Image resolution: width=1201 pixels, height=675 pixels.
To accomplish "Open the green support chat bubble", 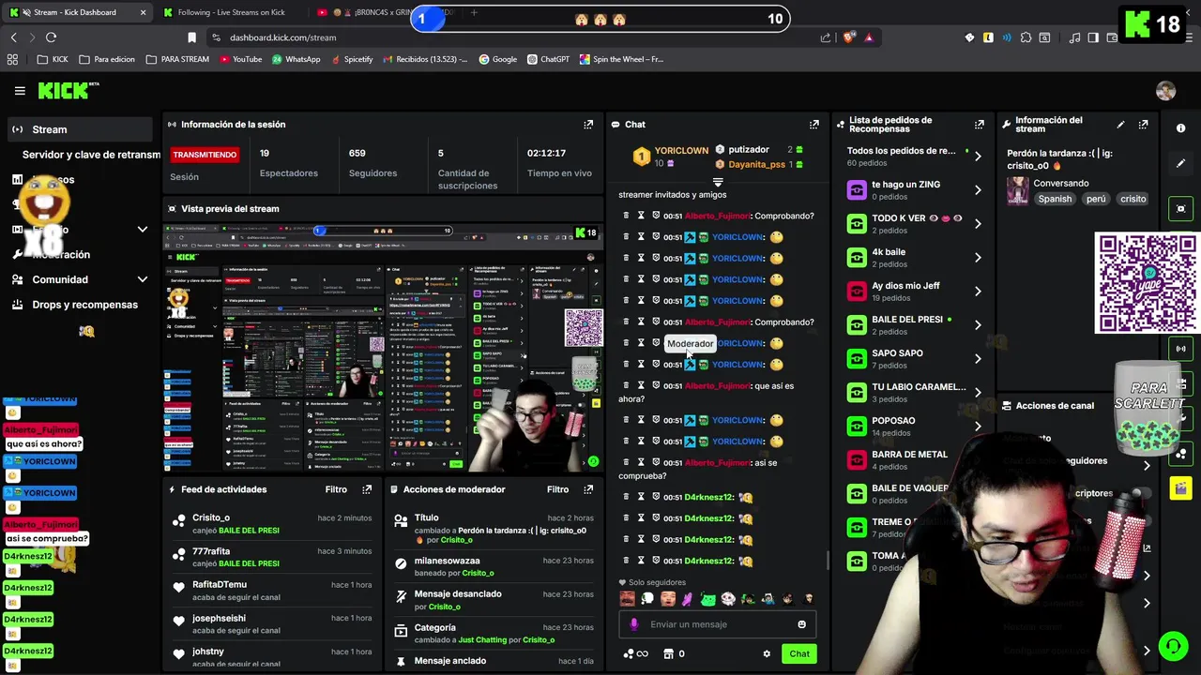I will [1172, 646].
